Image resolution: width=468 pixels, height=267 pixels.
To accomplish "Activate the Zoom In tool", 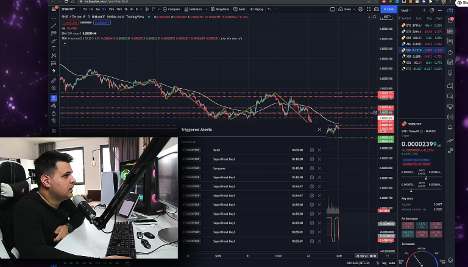I will point(54,88).
